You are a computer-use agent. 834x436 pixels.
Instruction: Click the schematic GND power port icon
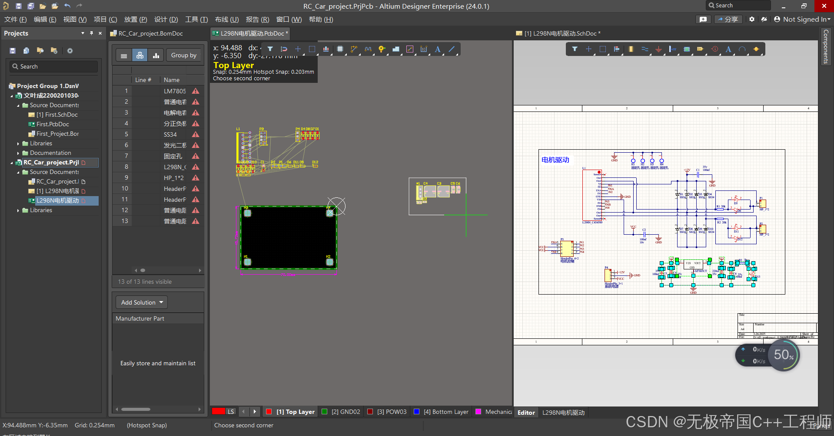pyautogui.click(x=659, y=49)
